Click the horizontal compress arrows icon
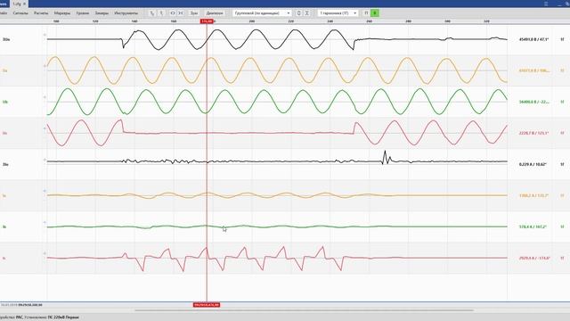This screenshot has height=321, width=570. pos(181,13)
